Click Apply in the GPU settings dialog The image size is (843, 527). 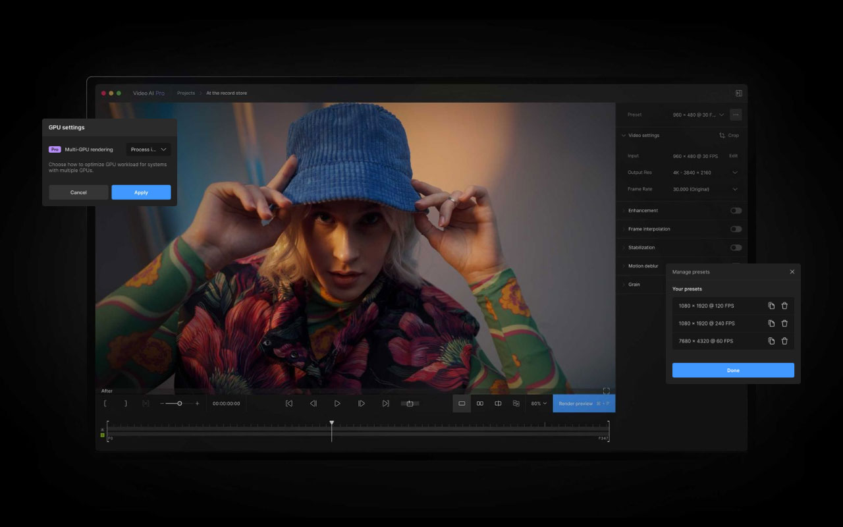click(140, 192)
